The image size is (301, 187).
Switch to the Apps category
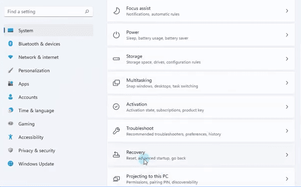click(49, 83)
